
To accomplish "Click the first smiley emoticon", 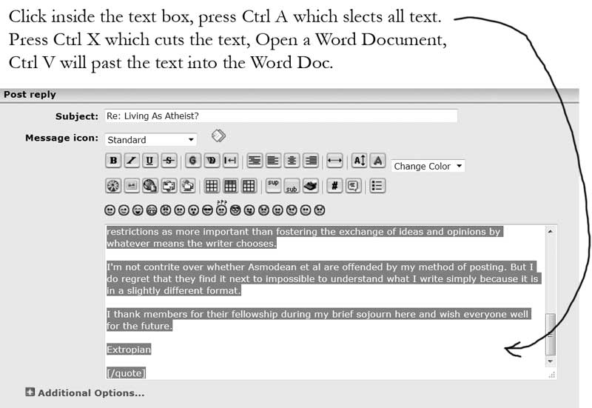I will (x=110, y=210).
